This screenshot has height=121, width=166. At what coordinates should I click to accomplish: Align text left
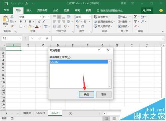click(x=54, y=21)
